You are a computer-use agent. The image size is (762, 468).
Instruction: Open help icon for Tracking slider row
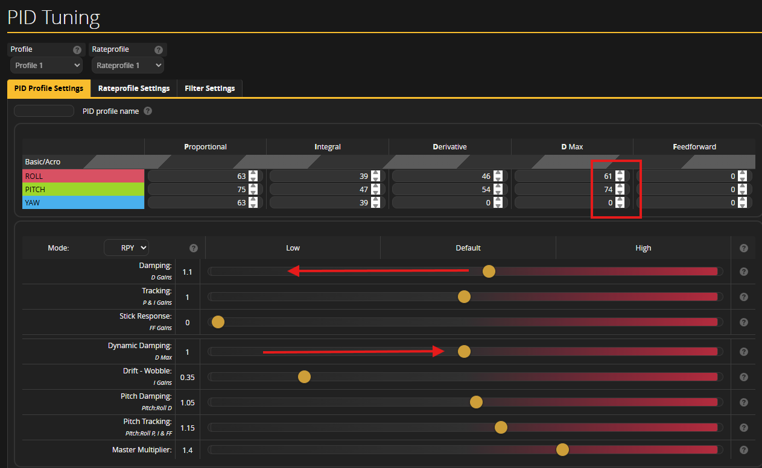[x=743, y=297]
